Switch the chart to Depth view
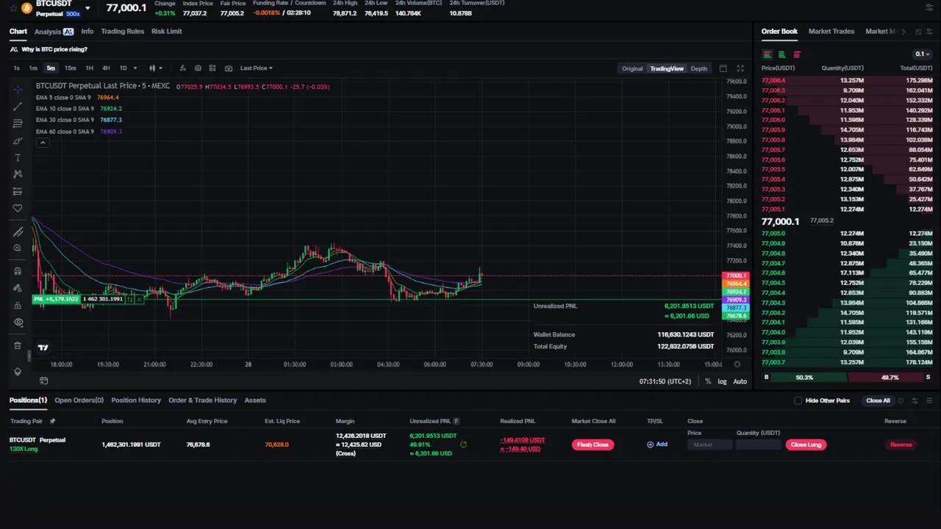 click(698, 68)
